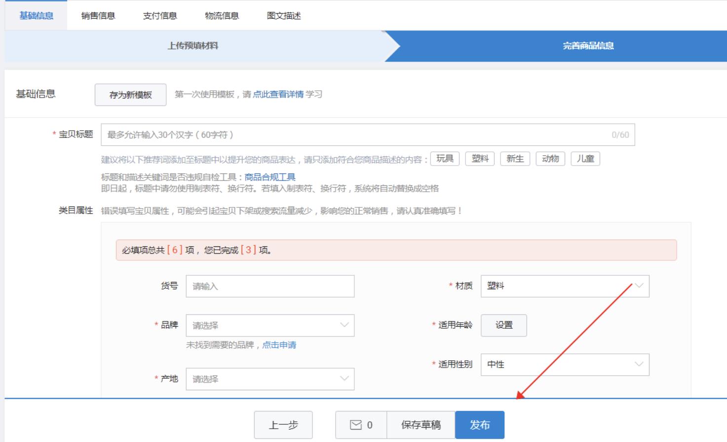Viewport: 727px width, 442px height.
Task: Click the 类目属性 label
Action: click(76, 211)
